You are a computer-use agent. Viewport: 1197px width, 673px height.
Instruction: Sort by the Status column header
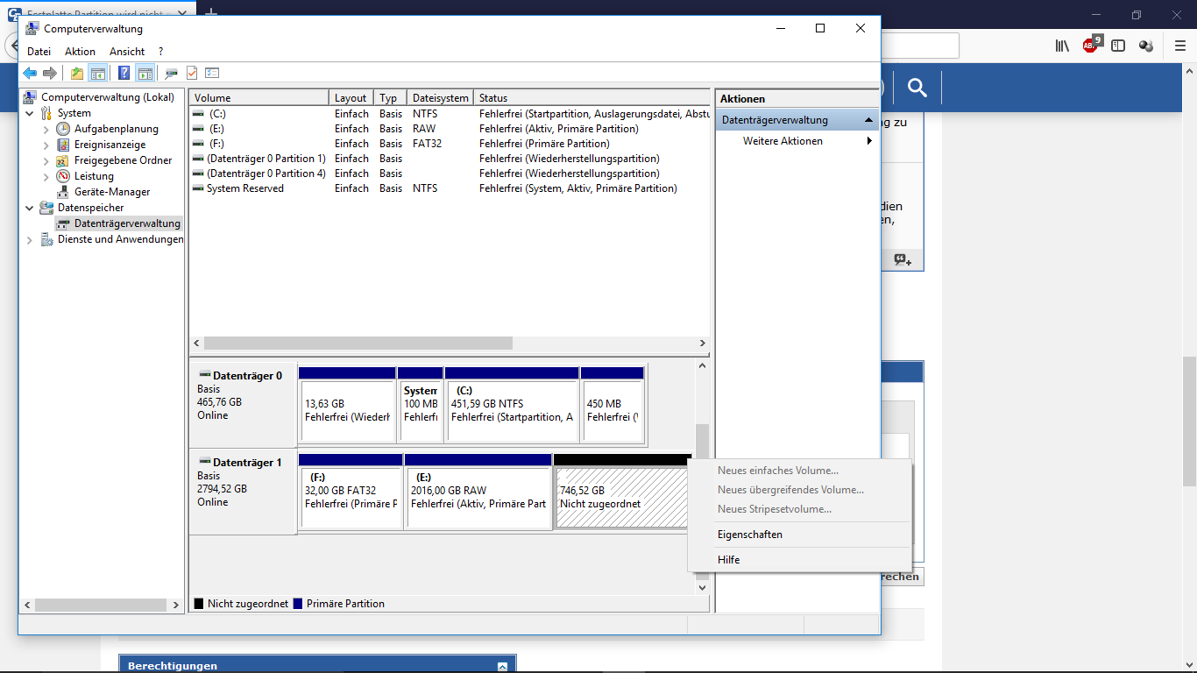coord(592,98)
